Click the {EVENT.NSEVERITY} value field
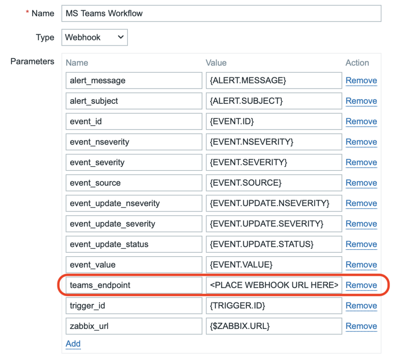This screenshot has width=397, height=360. point(274,142)
